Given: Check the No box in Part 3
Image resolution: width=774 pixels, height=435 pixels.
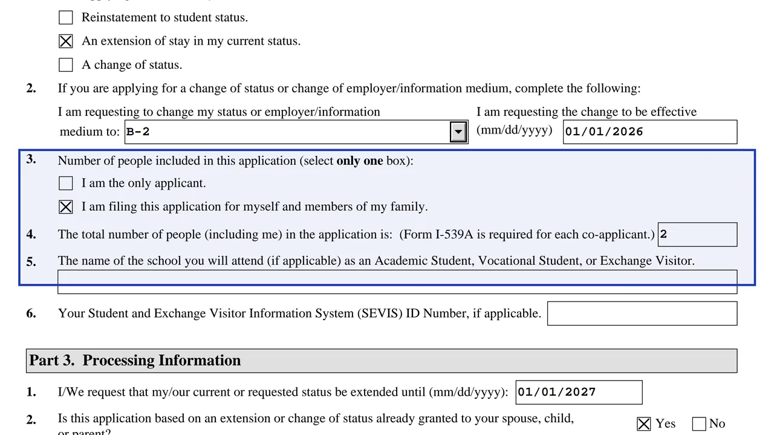Looking at the screenshot, I should click(699, 424).
